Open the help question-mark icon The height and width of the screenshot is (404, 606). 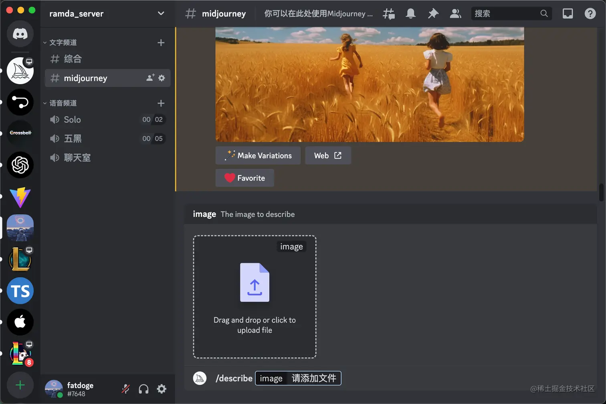(x=590, y=14)
